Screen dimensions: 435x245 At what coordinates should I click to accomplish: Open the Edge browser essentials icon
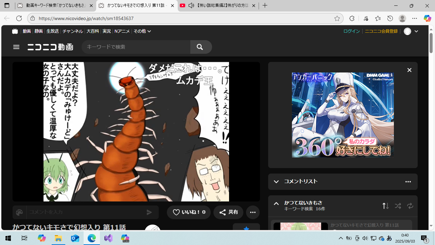366,18
